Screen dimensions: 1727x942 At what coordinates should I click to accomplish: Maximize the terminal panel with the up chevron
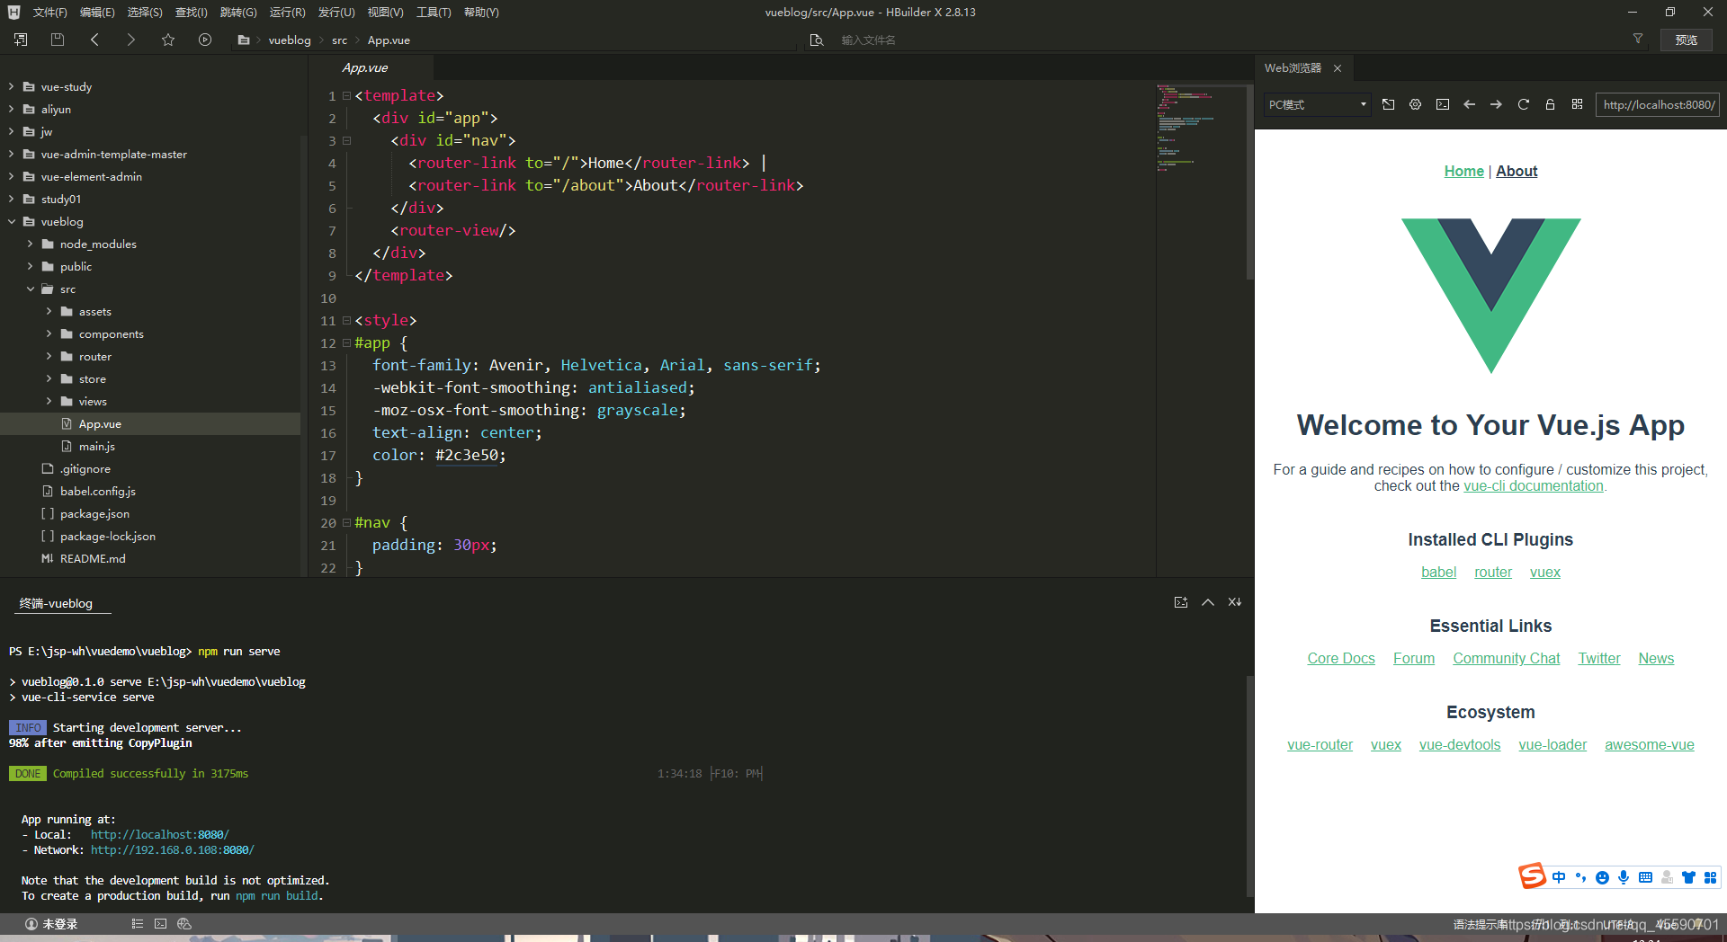click(x=1208, y=602)
